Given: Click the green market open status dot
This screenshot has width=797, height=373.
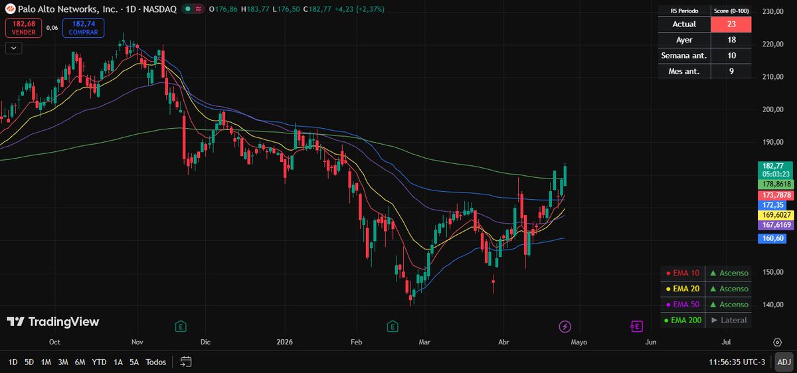Looking at the screenshot, I should (188, 10).
